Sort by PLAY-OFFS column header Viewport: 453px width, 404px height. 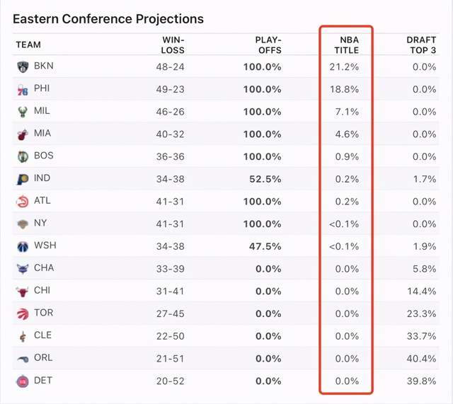click(x=268, y=45)
